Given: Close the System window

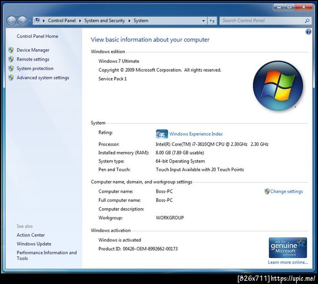Looking at the screenshot, I should tap(303, 7).
